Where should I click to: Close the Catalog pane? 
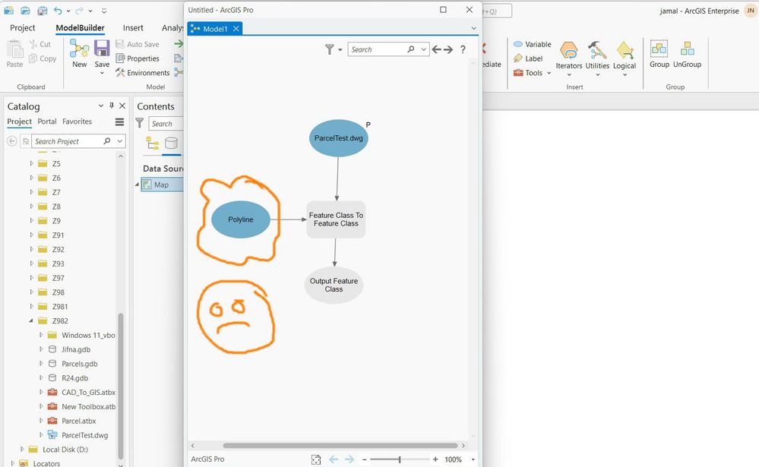click(x=122, y=106)
